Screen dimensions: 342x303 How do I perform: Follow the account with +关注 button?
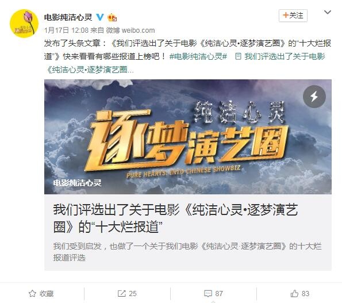pyautogui.click(x=293, y=16)
